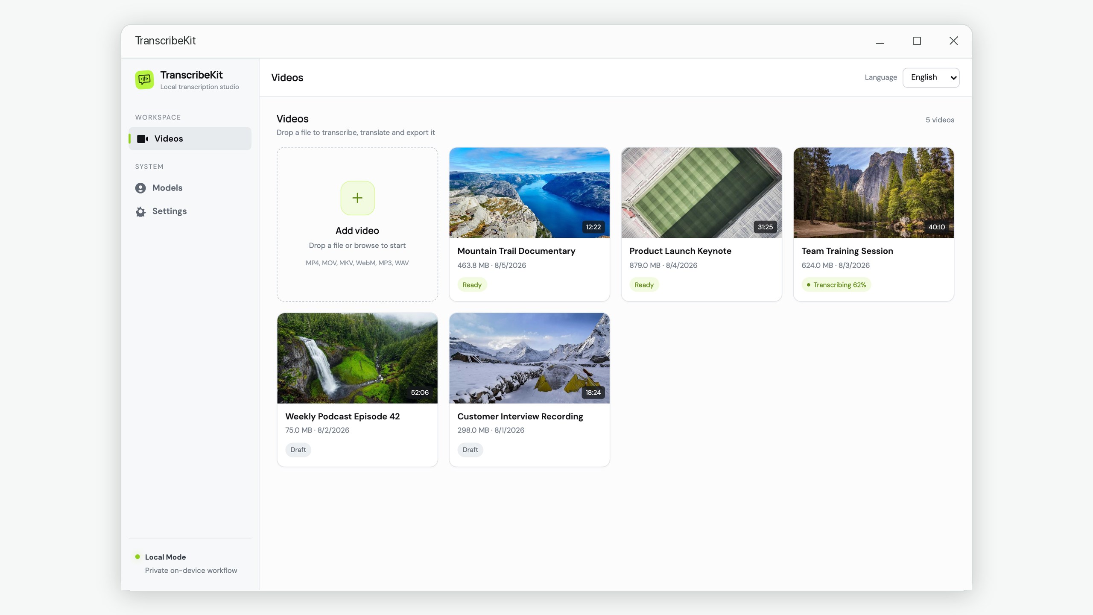The height and width of the screenshot is (615, 1093).
Task: Click Draft badge on Weekly Podcast Episode 42
Action: pos(298,450)
